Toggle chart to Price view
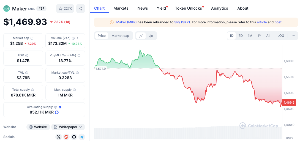The image size is (300, 141). point(102,36)
